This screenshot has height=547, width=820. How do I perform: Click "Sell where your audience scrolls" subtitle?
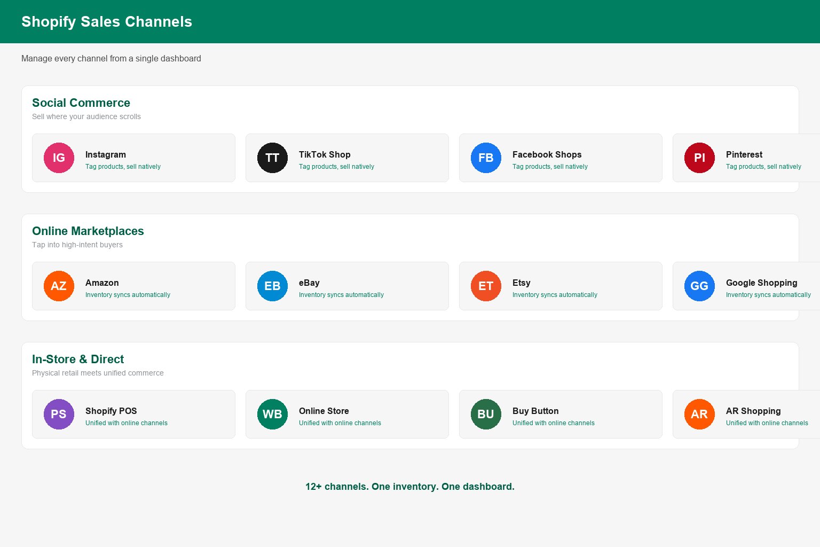click(x=86, y=116)
